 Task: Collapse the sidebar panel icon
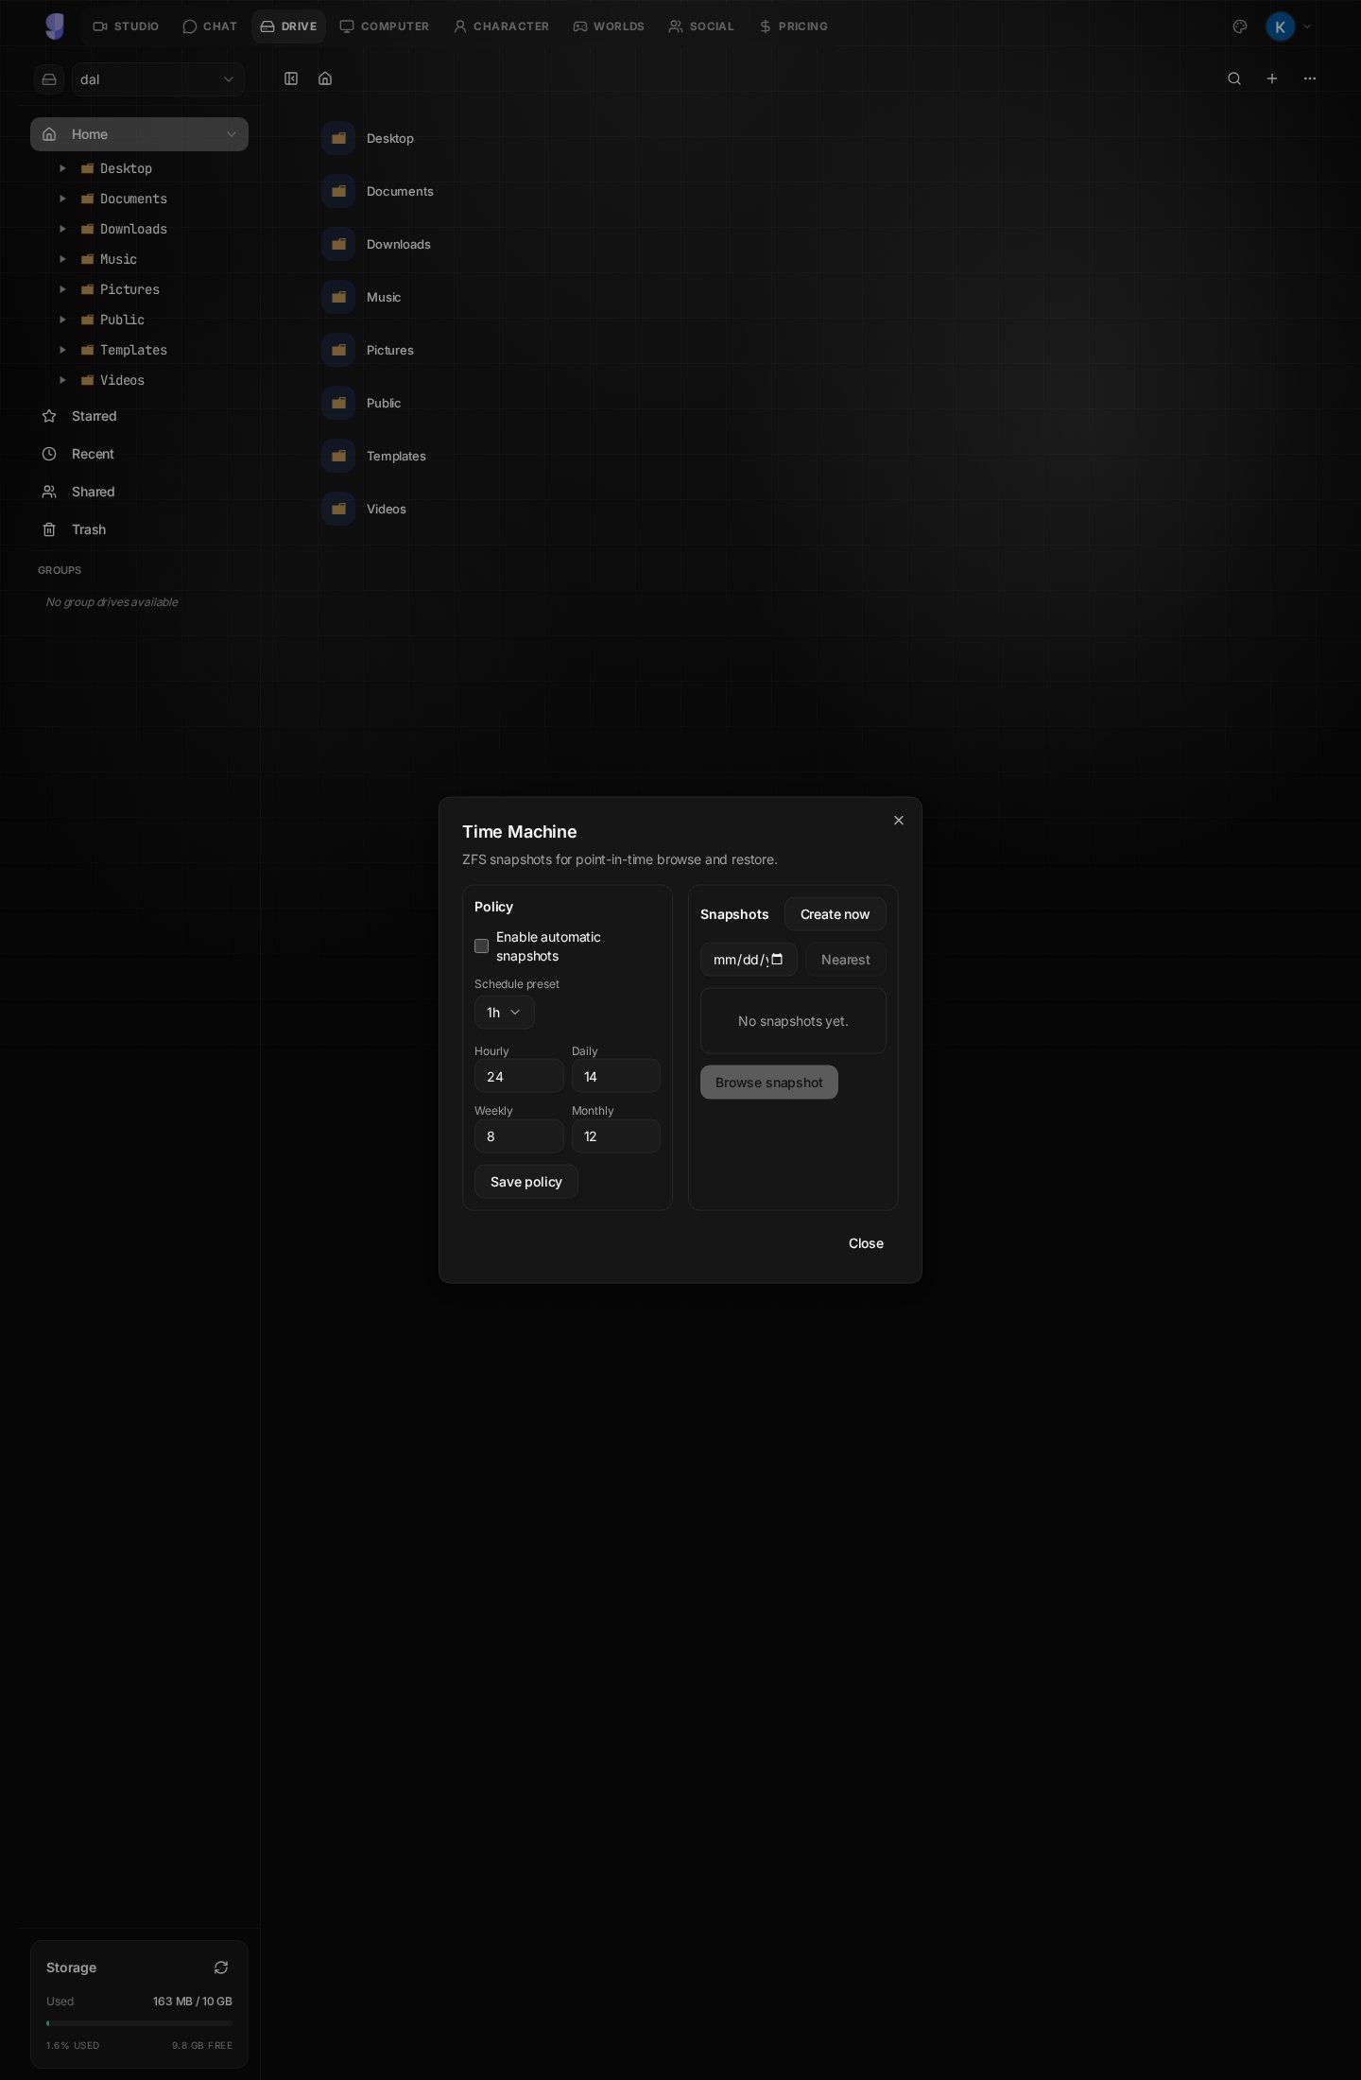click(x=291, y=78)
